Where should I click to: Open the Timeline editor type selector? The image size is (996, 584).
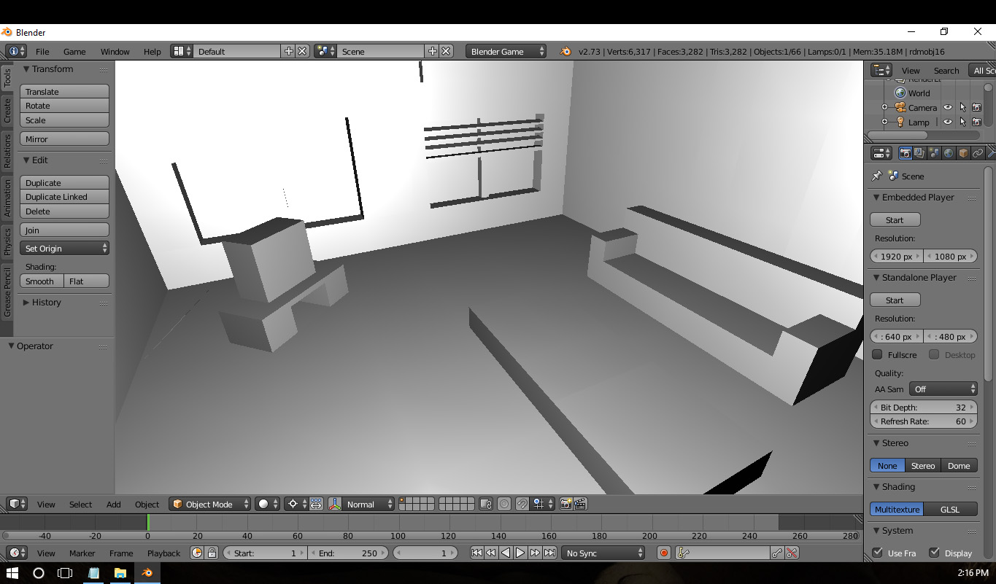(18, 553)
